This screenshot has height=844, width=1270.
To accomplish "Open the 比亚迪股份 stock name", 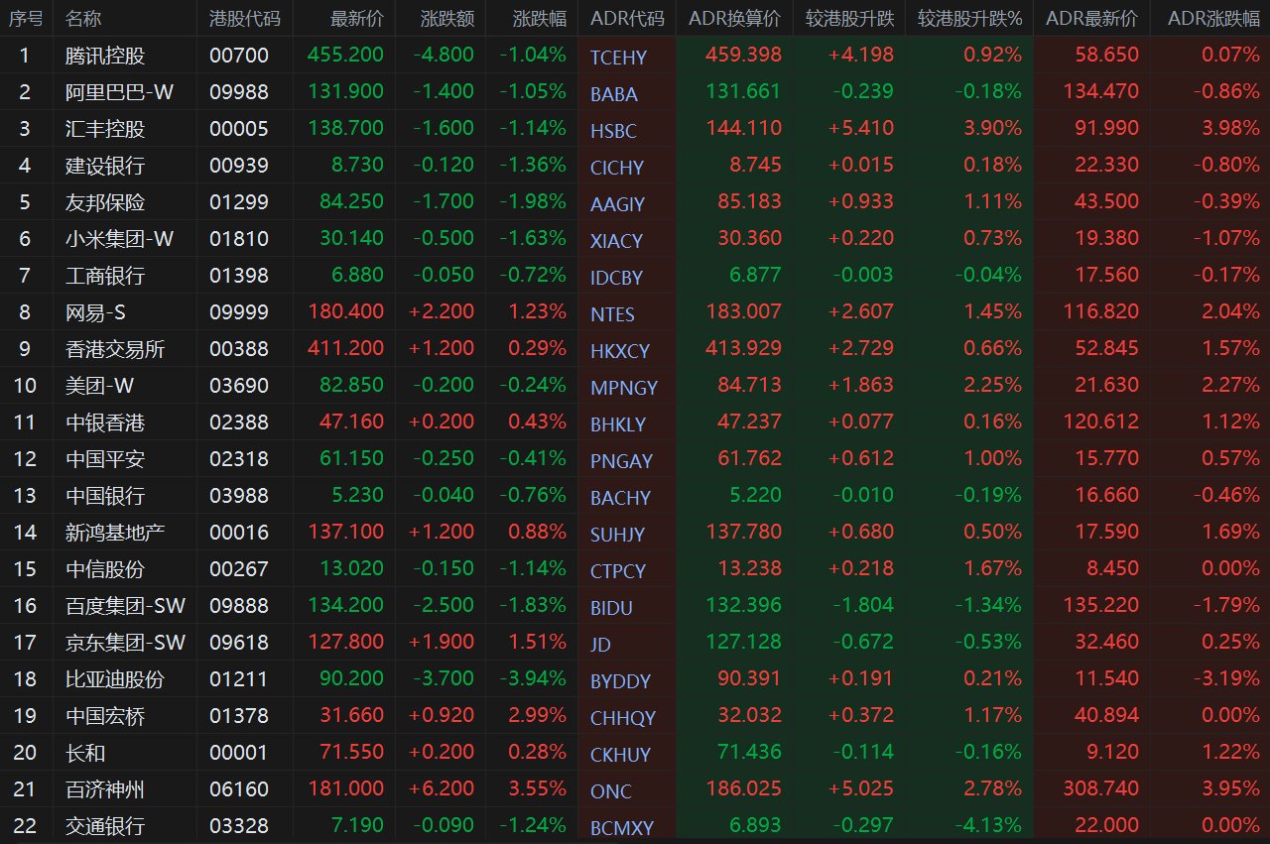I will tap(115, 679).
